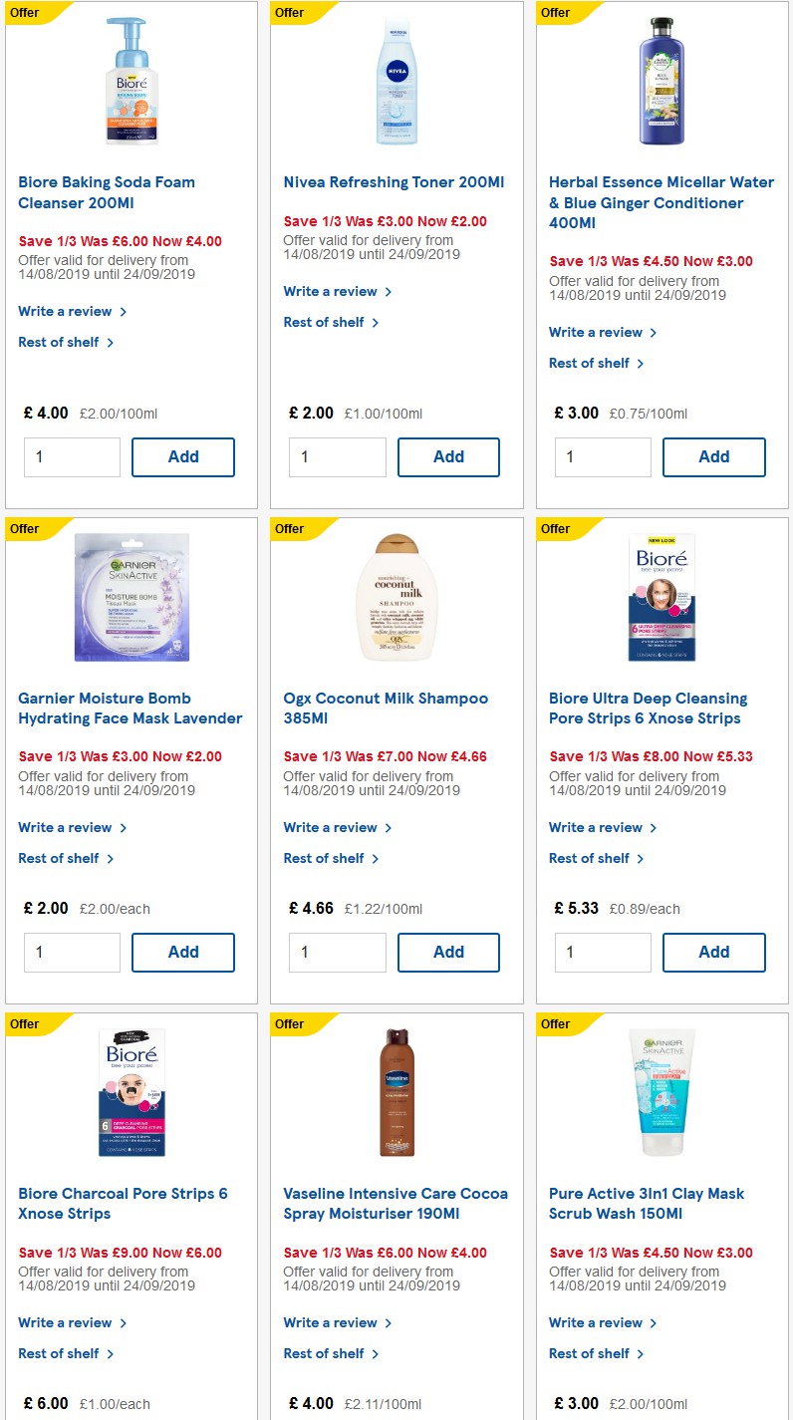Open Nivea Refreshing Toner 200Ml product page
This screenshot has width=793, height=1420.
396,182
